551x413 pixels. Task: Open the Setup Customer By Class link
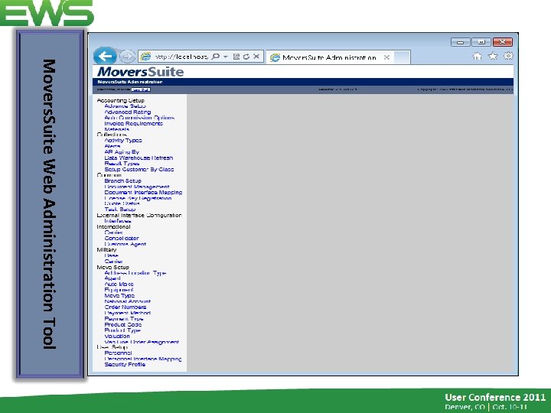click(139, 169)
